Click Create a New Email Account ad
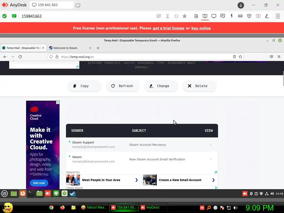Viewport: 284px width, 213px height. point(180,180)
